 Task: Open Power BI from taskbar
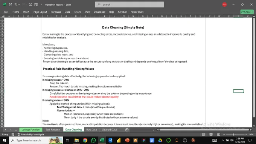[x=119, y=140]
